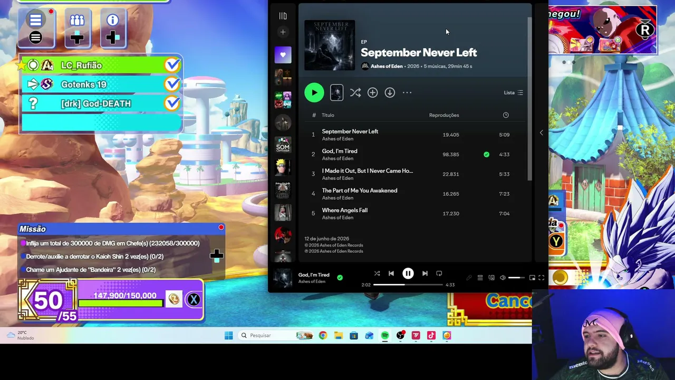This screenshot has height=380, width=675.
Task: Click the September Never Left album cover
Action: click(330, 45)
